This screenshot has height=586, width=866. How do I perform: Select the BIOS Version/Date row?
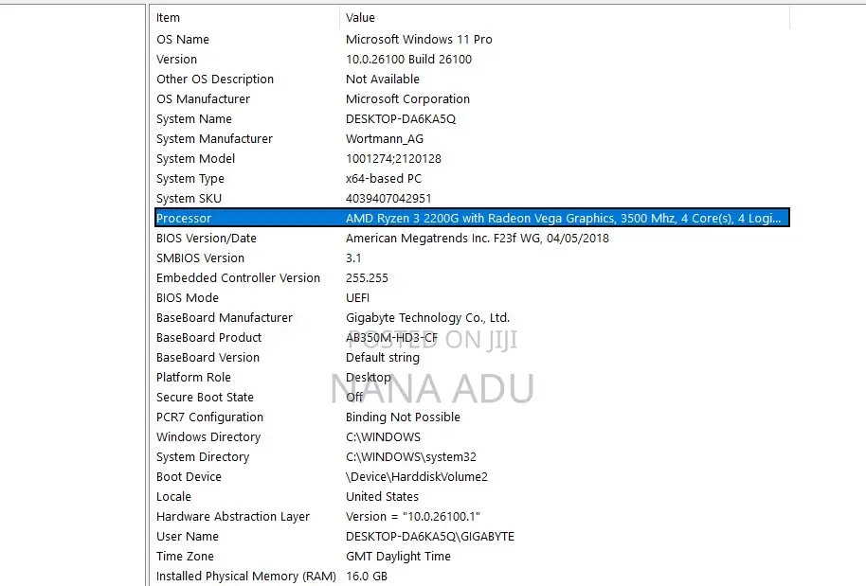pos(472,239)
